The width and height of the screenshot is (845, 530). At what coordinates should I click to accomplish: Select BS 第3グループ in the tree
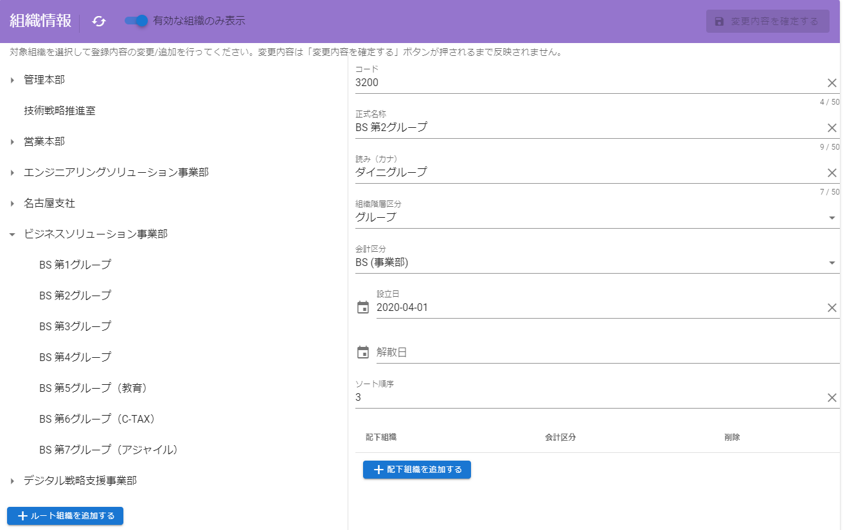click(76, 326)
